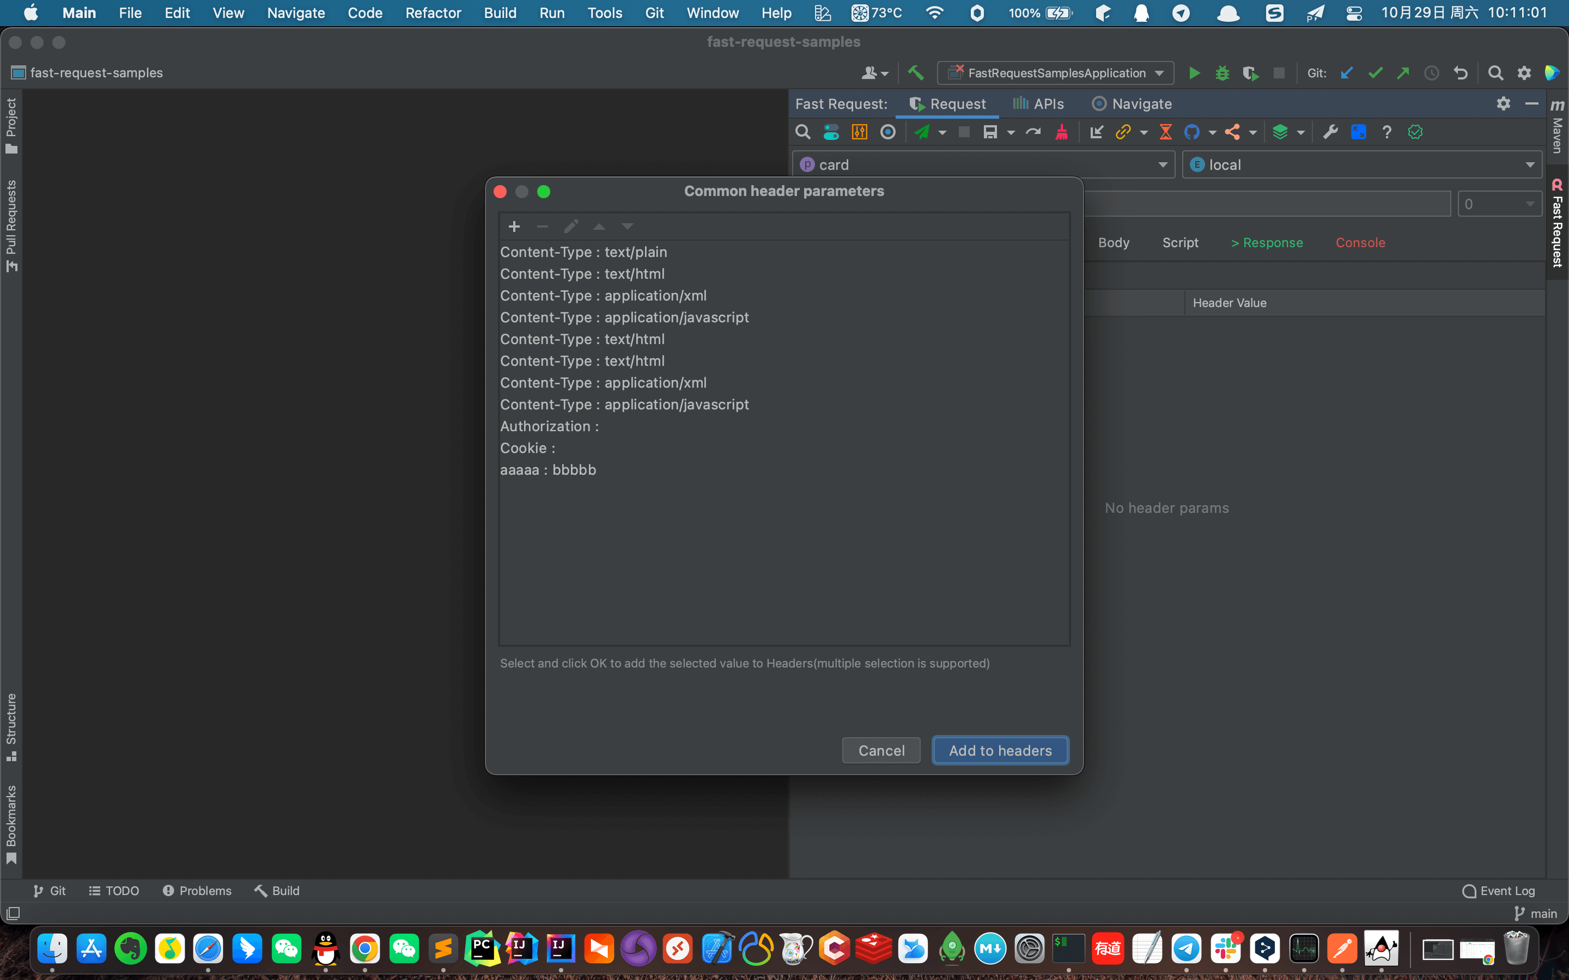1569x980 pixels.
Task: Open the Refactor menu
Action: pos(433,13)
